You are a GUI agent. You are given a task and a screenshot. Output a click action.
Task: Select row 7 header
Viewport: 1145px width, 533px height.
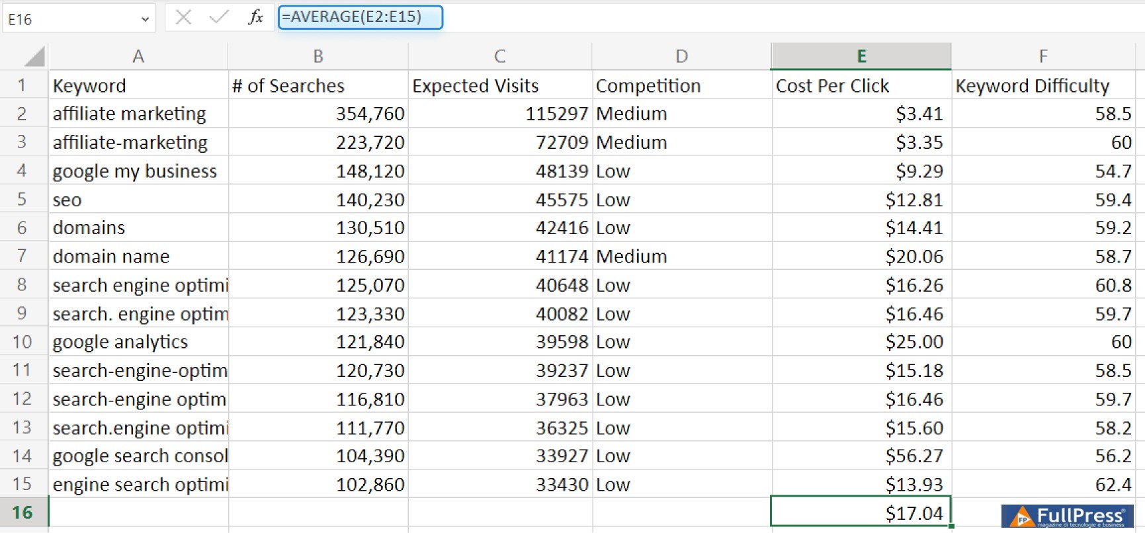pyautogui.click(x=22, y=256)
